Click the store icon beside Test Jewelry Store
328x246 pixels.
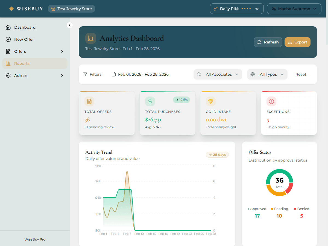point(53,8)
